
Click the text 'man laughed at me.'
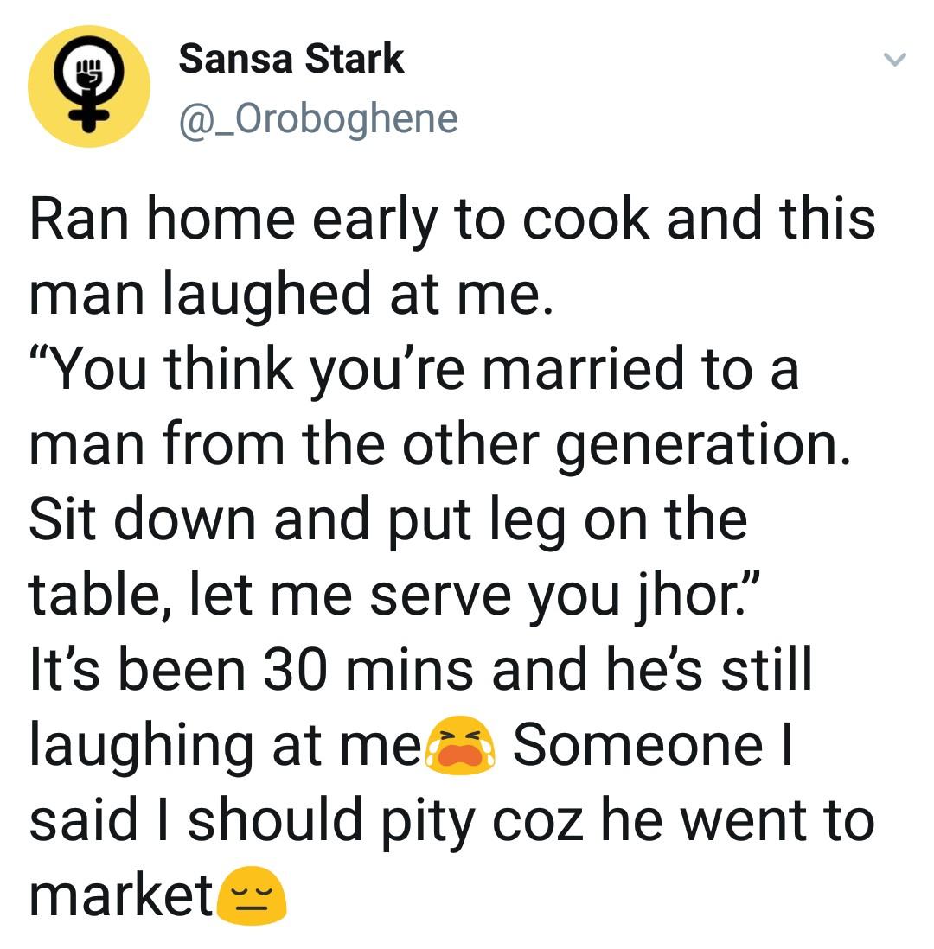tap(291, 294)
